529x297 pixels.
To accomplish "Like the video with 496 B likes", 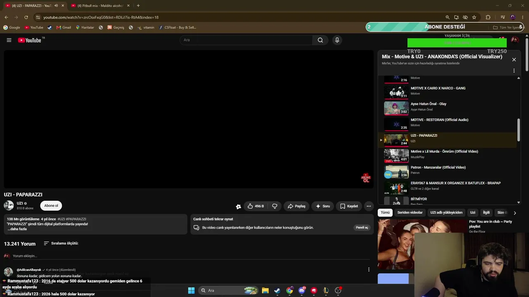I will [255, 206].
